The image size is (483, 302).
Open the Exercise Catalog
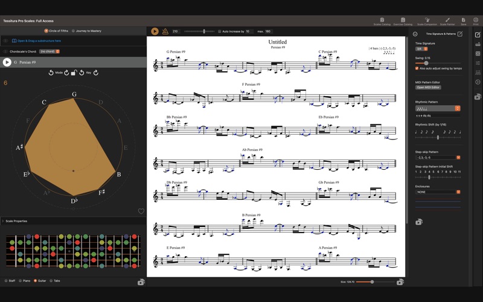tap(403, 21)
